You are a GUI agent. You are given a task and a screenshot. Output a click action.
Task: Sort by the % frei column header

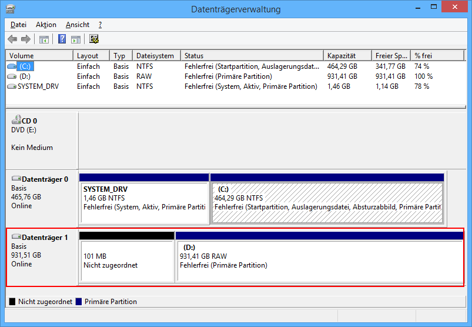tap(438, 56)
